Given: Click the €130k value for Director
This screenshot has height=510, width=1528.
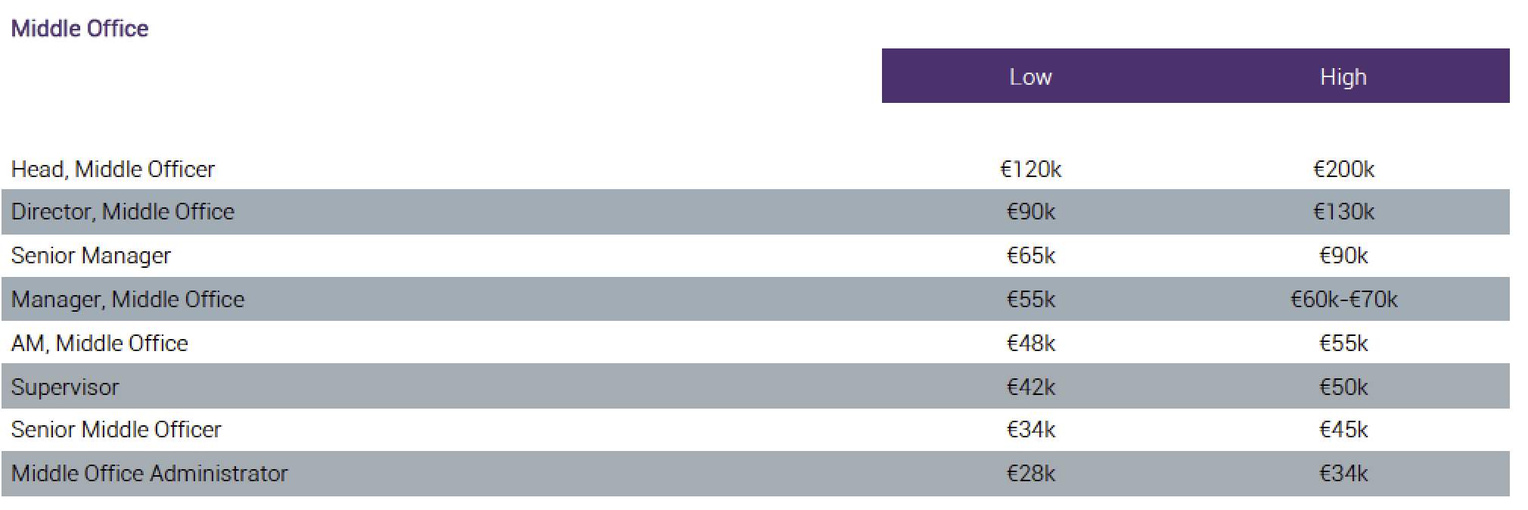Looking at the screenshot, I should tap(1343, 212).
